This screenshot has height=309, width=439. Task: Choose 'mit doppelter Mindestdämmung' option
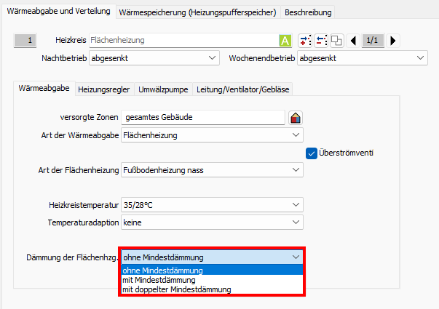click(177, 289)
